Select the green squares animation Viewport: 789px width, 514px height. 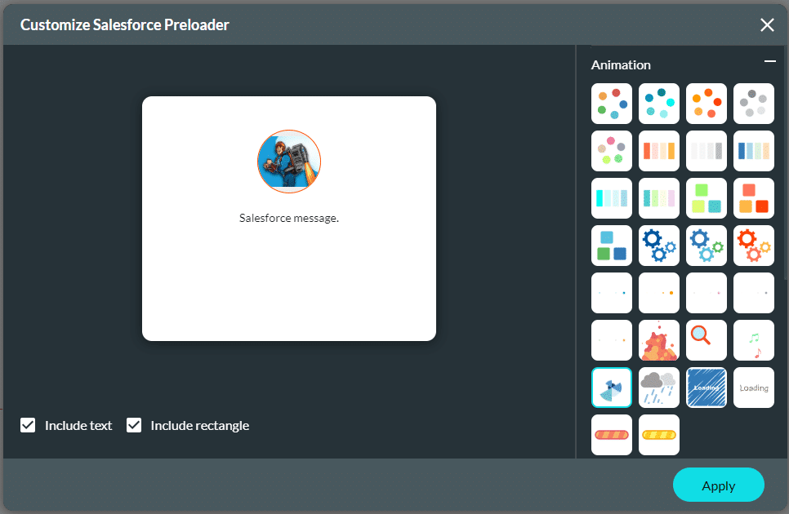[x=706, y=197]
